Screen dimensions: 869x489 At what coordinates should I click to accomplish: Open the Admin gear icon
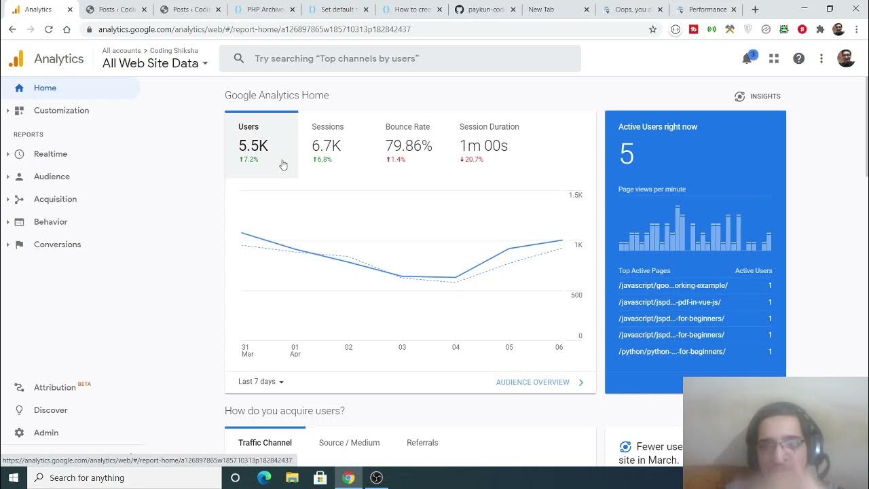click(x=19, y=433)
